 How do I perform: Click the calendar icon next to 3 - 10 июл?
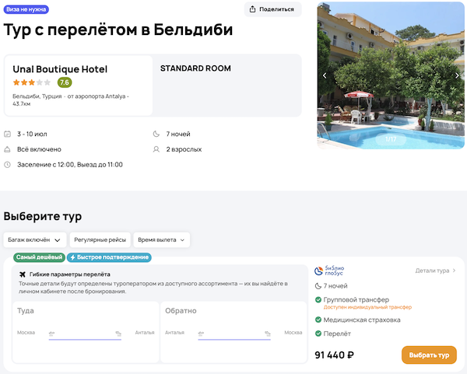[x=8, y=134]
